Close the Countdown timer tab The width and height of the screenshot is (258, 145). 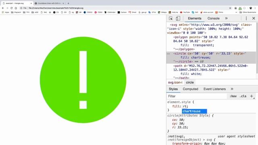click(63, 3)
